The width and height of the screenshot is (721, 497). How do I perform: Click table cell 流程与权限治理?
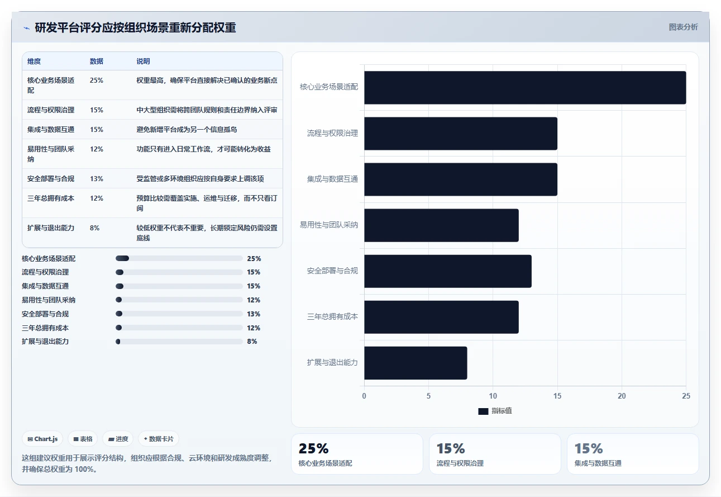pos(51,110)
